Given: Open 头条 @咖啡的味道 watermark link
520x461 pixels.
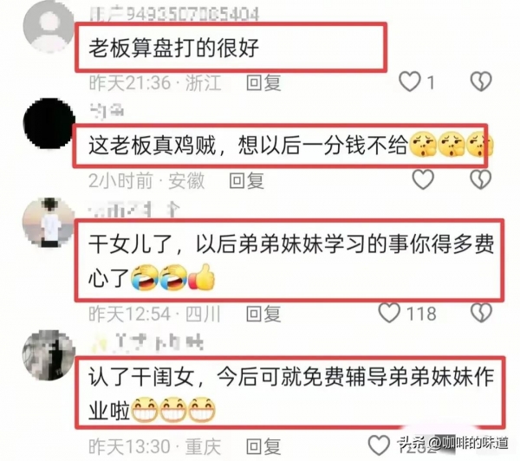Looking at the screenshot, I should click(x=453, y=443).
